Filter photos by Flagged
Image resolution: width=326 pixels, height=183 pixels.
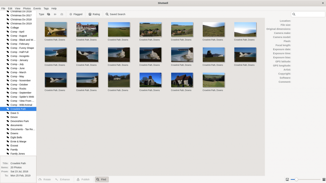tap(76, 14)
